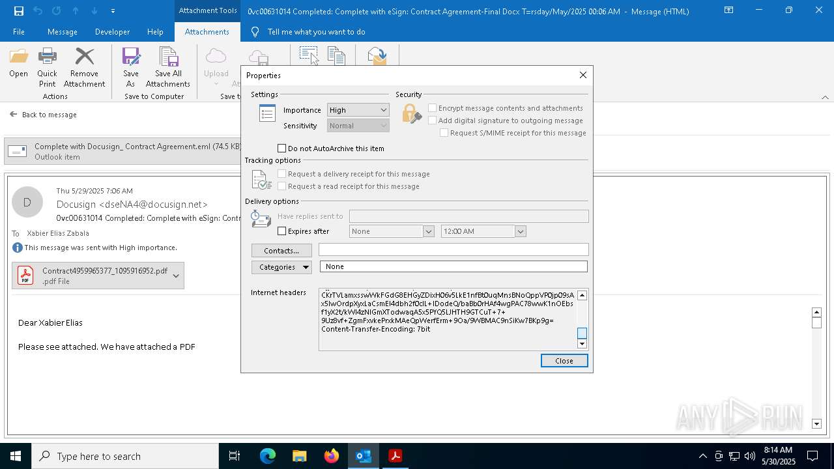Click Internet headers scroll up arrow

(x=582, y=295)
